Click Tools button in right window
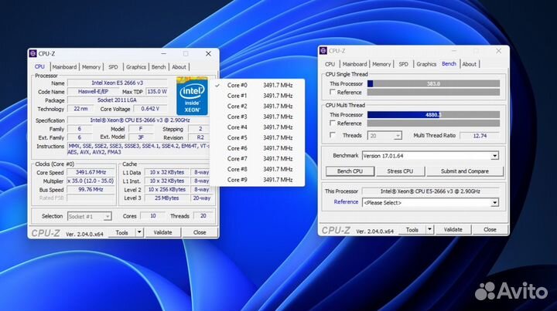Screen dimensions: 557x311 412,229
